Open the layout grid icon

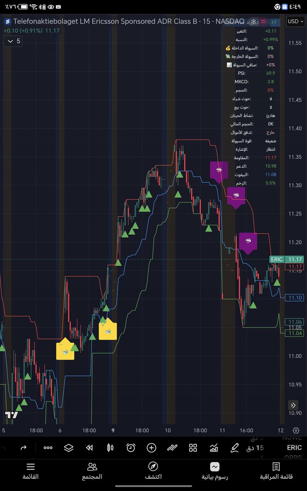[193, 448]
